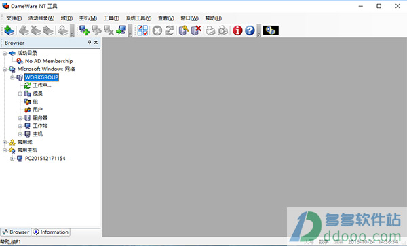Close the Browser panel
The height and width of the screenshot is (246, 407).
tap(96, 42)
